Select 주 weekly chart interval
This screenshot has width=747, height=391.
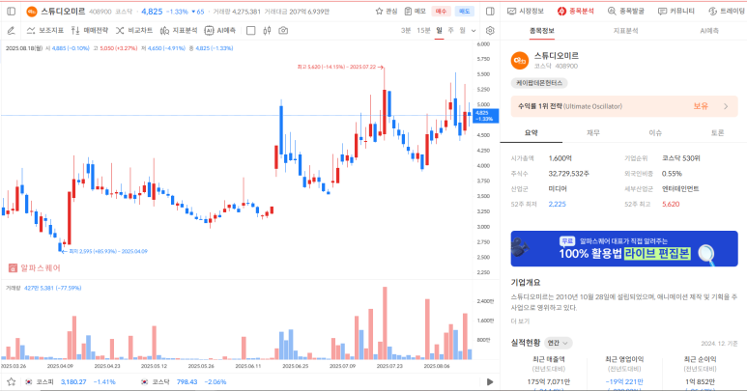point(450,31)
